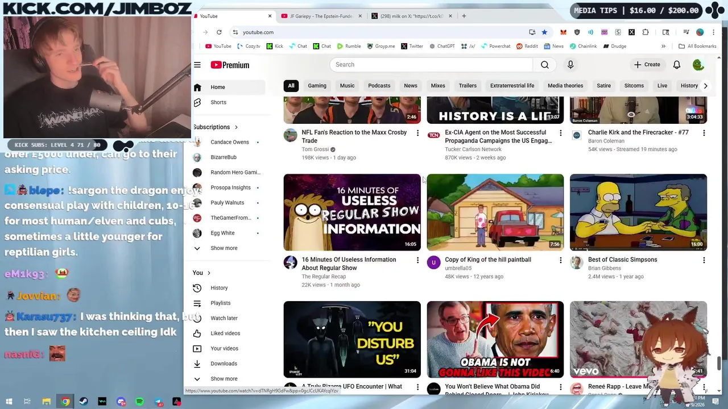Open Spotify from the taskbar
The image size is (728, 409).
tap(139, 402)
